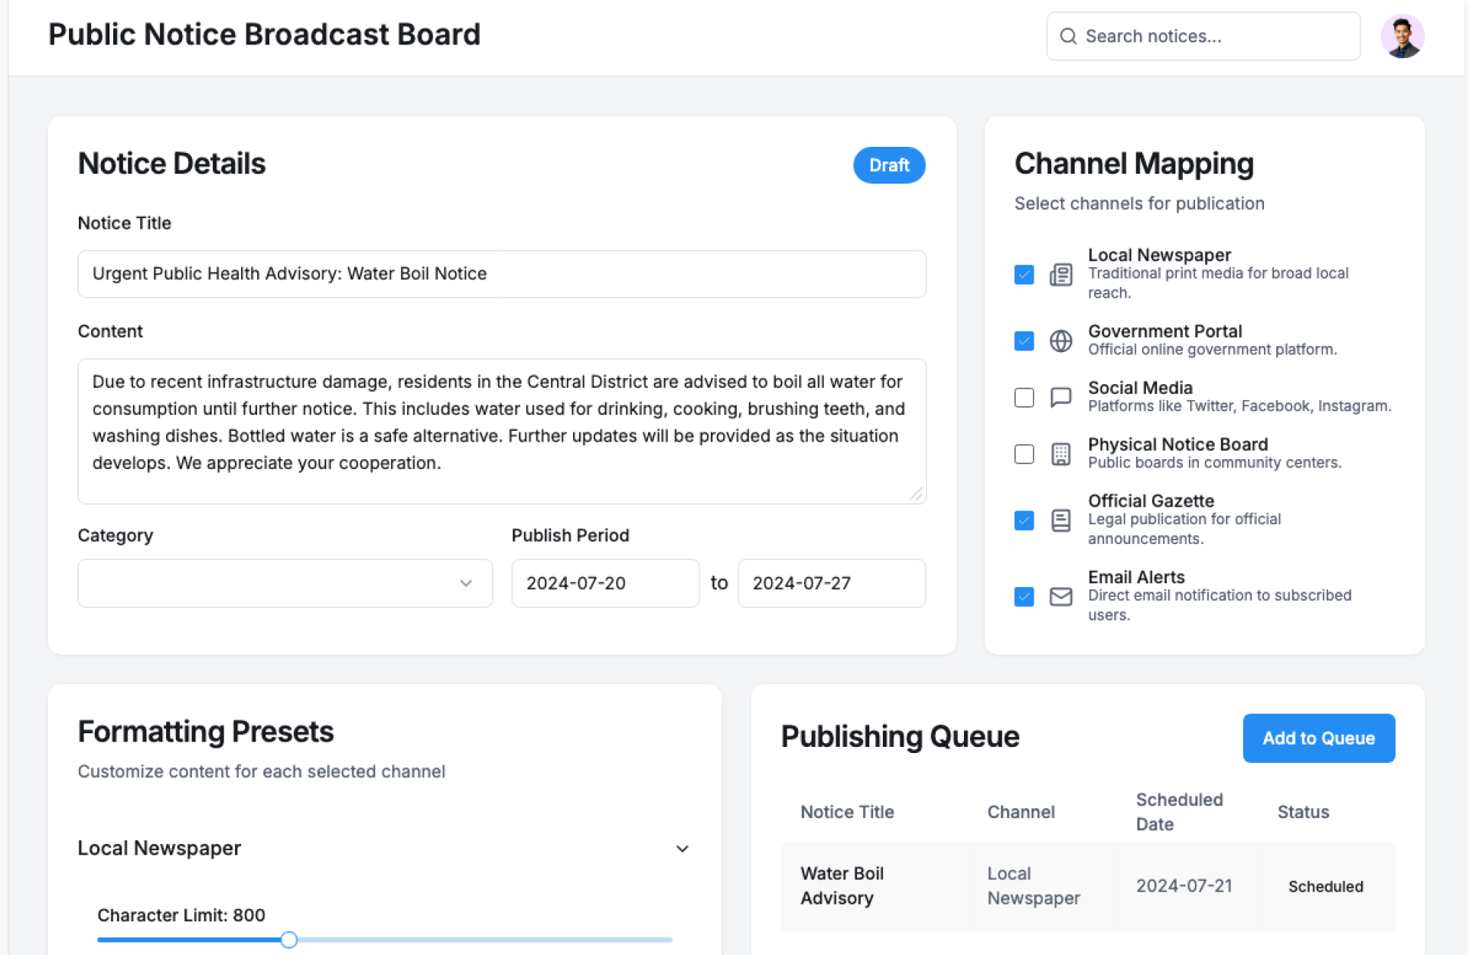Click the Physical Notice Board building icon
1469x955 pixels.
(x=1060, y=454)
